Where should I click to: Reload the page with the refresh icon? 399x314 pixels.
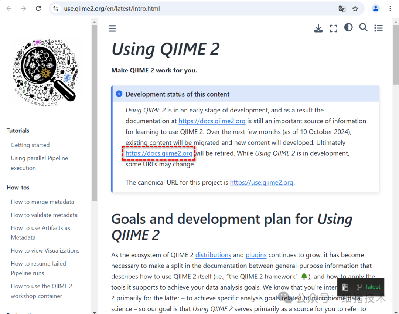[38, 8]
